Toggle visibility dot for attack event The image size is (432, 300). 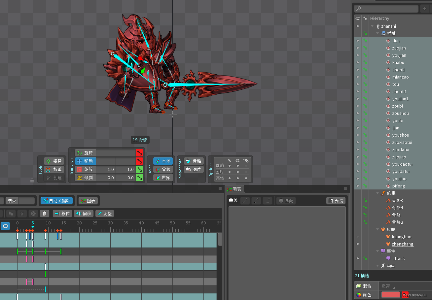[x=358, y=258]
